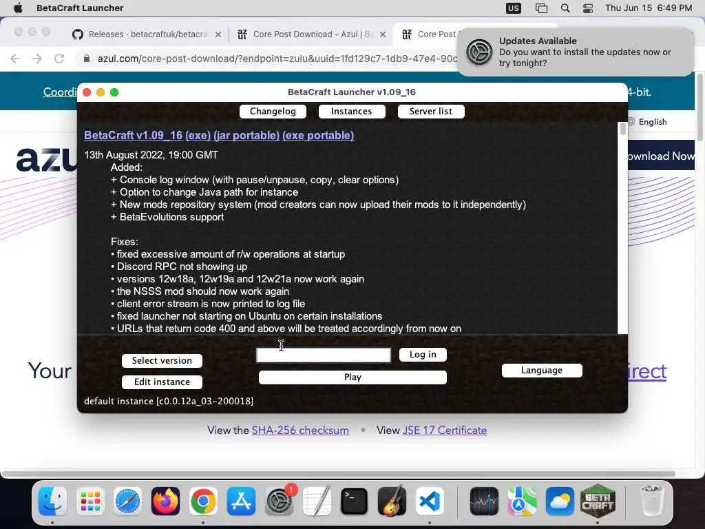Click the BetaEvolutions support line
This screenshot has height=529, width=705.
(x=167, y=217)
